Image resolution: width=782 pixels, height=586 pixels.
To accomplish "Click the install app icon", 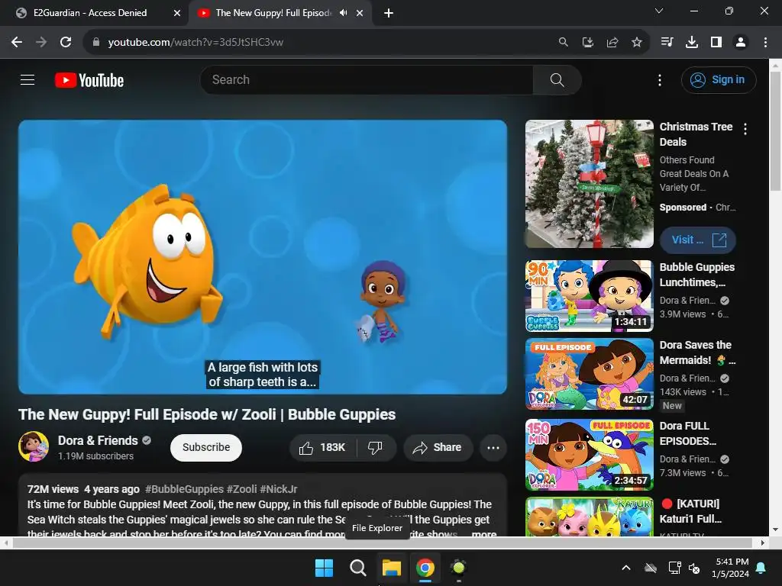I will [x=587, y=43].
